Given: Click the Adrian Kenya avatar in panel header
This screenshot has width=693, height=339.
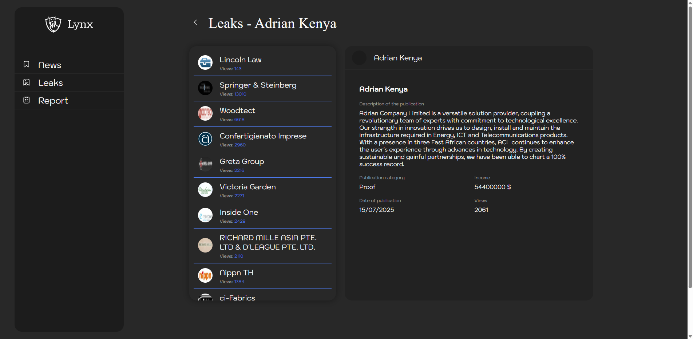Looking at the screenshot, I should tap(359, 58).
